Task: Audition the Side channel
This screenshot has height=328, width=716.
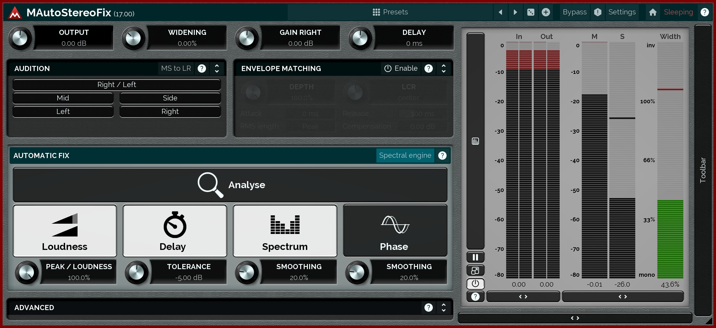Action: click(170, 98)
